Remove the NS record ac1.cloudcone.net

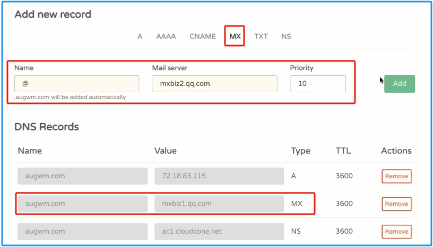(x=396, y=232)
